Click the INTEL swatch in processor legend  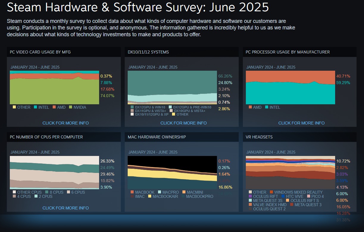266,107
